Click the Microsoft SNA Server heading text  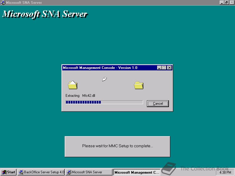pyautogui.click(x=45, y=14)
